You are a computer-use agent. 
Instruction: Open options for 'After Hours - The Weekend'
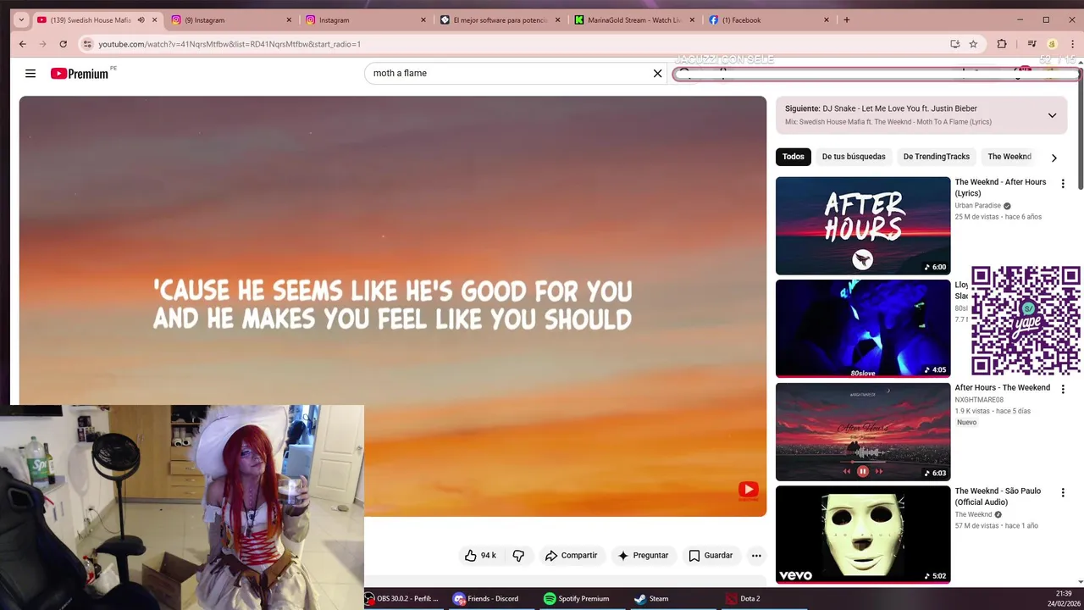[x=1063, y=389]
